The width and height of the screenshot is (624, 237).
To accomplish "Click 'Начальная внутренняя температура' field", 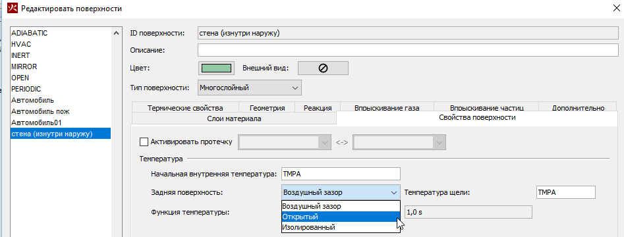I will [340, 174].
